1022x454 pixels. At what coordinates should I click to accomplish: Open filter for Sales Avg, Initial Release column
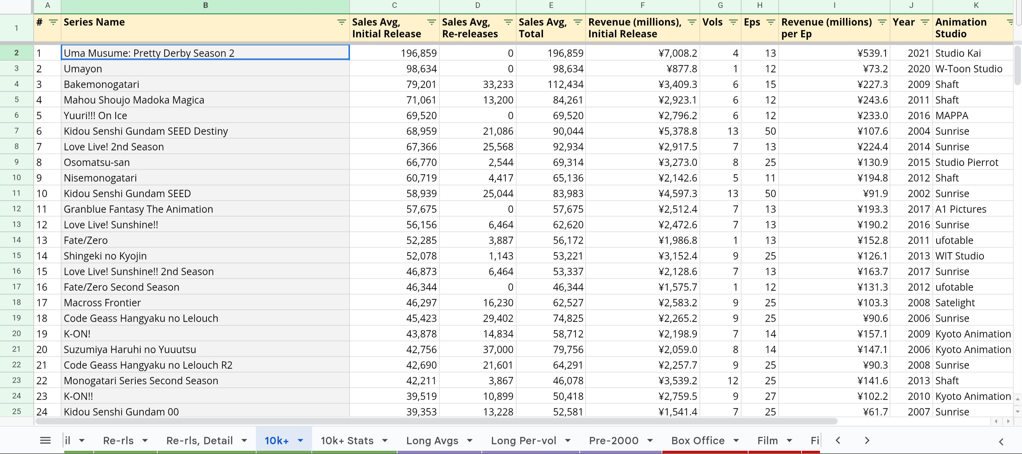(x=431, y=22)
